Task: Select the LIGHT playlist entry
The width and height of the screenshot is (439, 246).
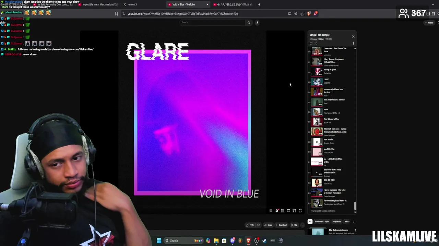Action: point(331,81)
